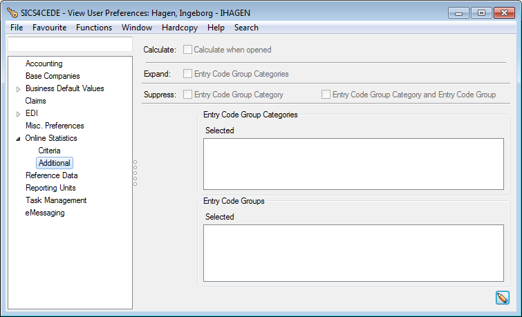Tick Entry Code Group Category and Entry Code Group
Image resolution: width=522 pixels, height=317 pixels.
coord(326,95)
